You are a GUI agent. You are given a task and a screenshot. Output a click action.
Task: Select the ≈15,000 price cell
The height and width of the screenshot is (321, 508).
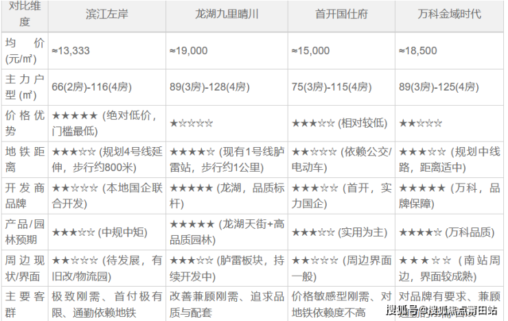(x=341, y=51)
